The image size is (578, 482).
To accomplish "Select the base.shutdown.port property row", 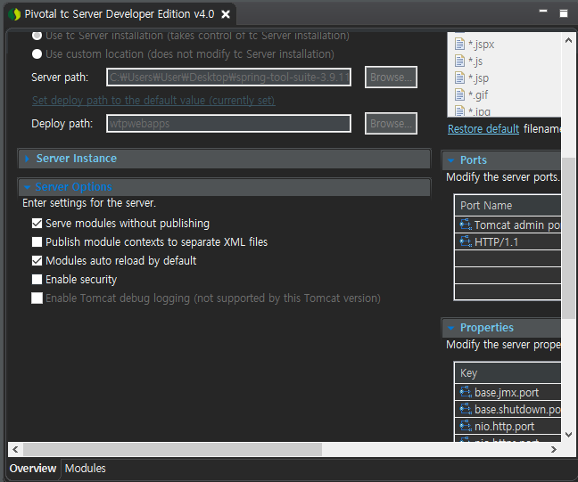I will tap(508, 410).
